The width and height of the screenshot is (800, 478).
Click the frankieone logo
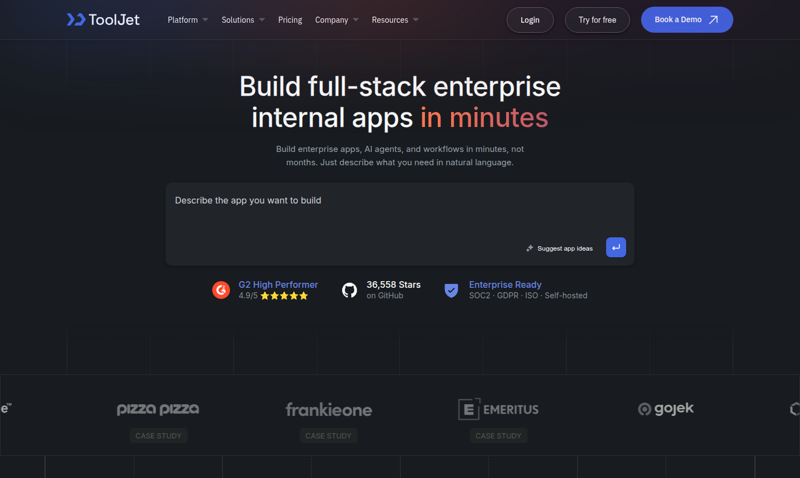328,410
